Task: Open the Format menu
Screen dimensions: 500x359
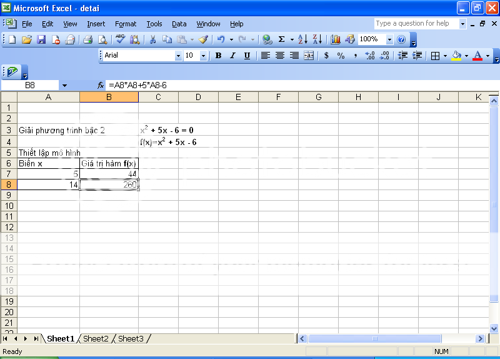Action: click(x=126, y=24)
